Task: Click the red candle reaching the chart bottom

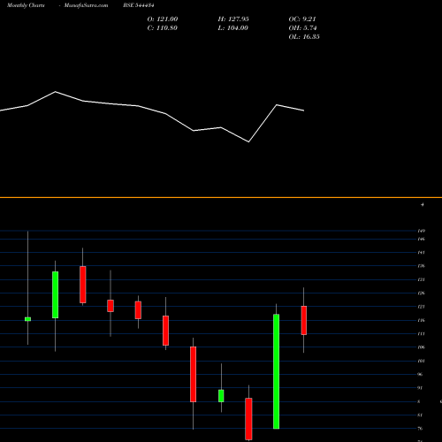Action: (248, 419)
